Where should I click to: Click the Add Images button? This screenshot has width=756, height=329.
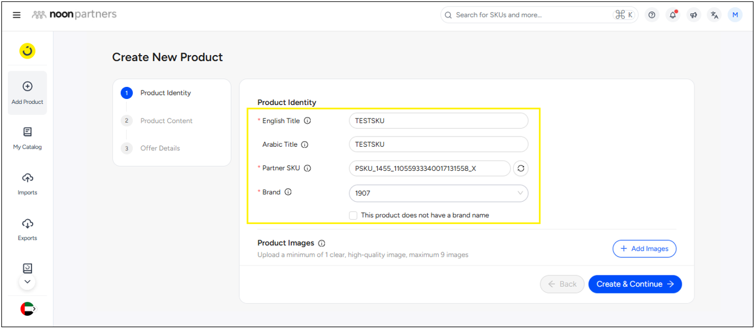644,249
